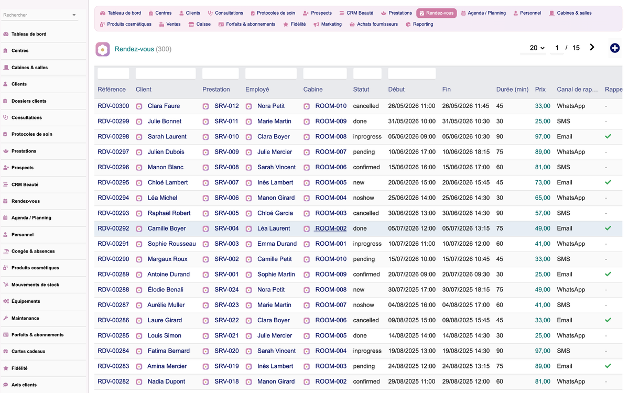The image size is (629, 393).
Task: Click the Statut column filter field
Action: [x=367, y=73]
